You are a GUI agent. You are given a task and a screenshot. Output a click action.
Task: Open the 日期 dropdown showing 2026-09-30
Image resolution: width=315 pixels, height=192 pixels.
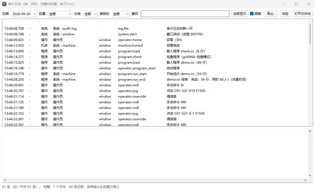tap(24, 14)
